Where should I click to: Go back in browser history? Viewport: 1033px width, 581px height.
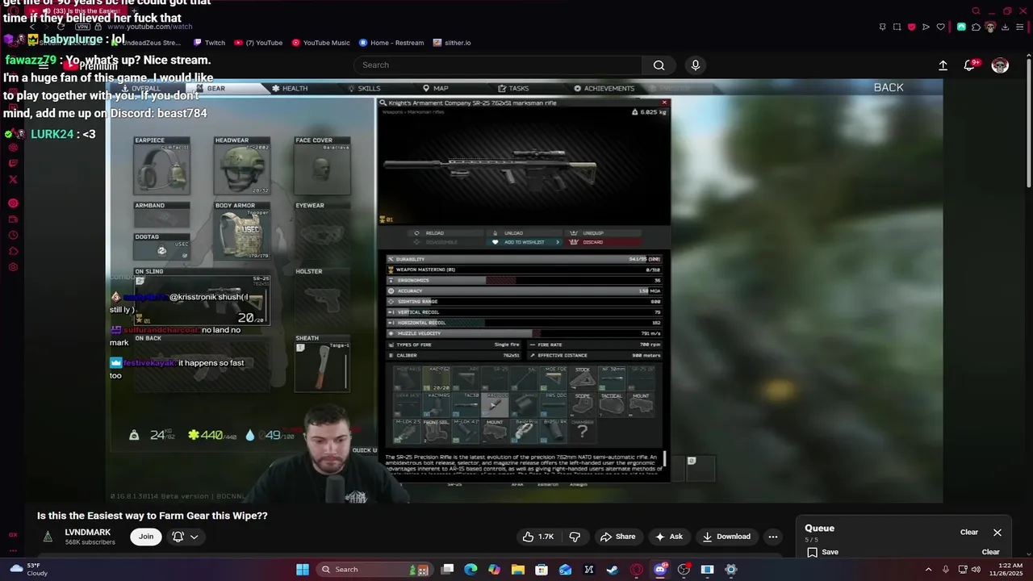(x=31, y=27)
